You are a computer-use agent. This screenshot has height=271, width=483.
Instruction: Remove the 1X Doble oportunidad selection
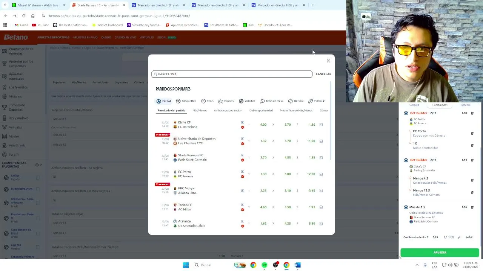click(472, 145)
